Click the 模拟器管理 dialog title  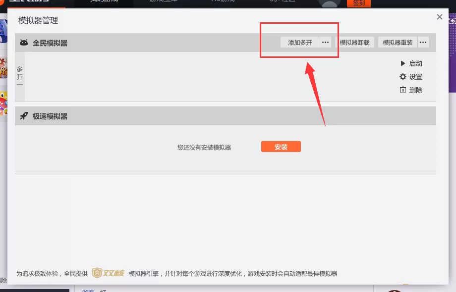click(x=38, y=20)
